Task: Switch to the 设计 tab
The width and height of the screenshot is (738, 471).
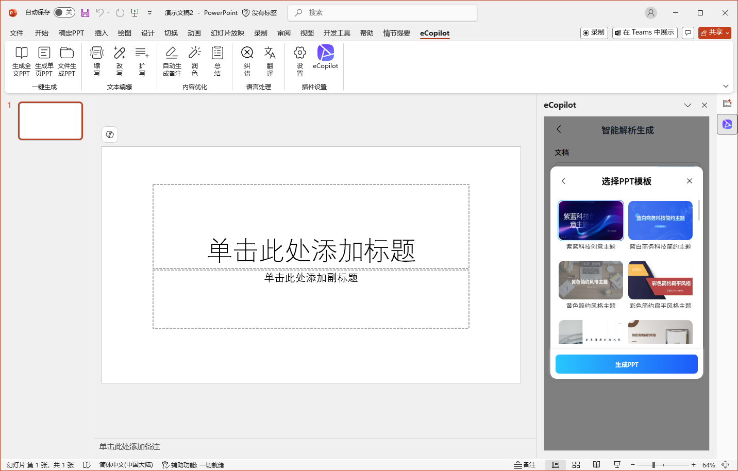Action: pyautogui.click(x=148, y=33)
